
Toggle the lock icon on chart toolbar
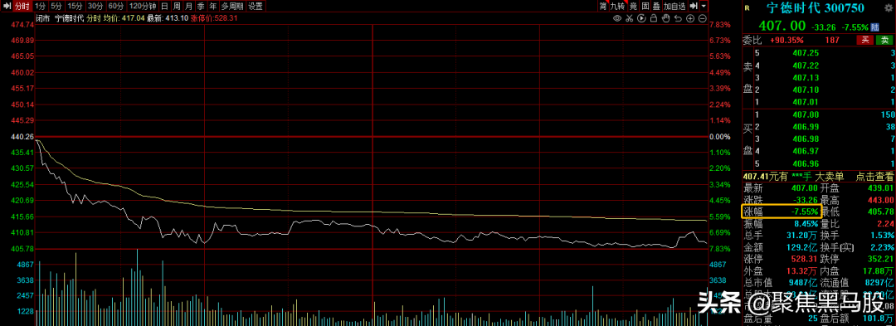click(x=654, y=18)
